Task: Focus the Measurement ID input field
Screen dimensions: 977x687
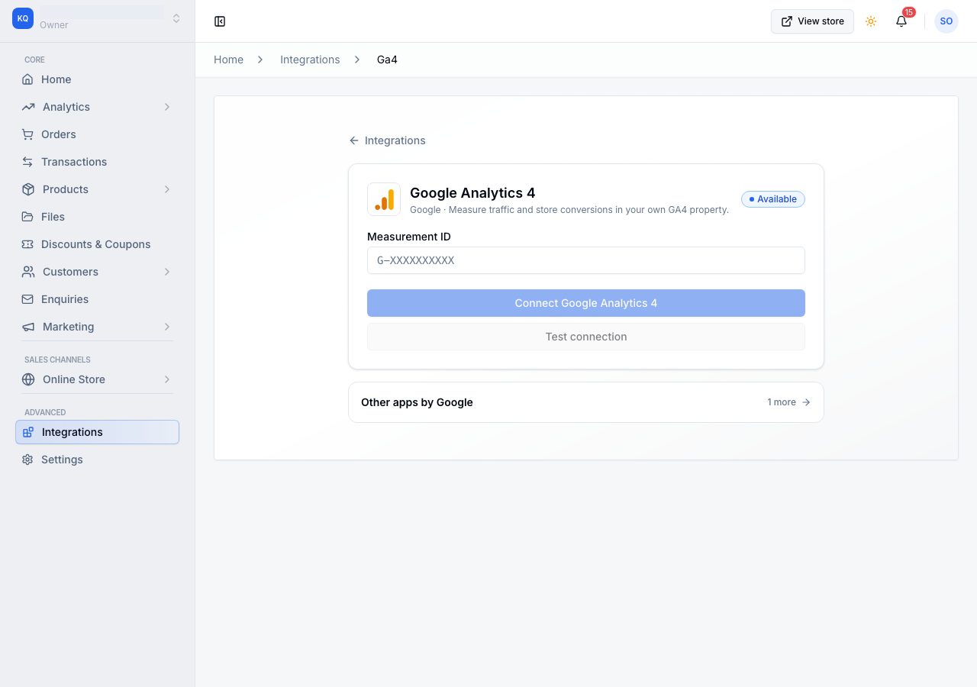Action: [x=586, y=260]
